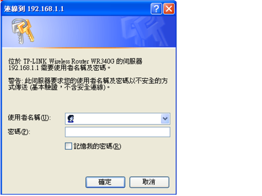Focus the 使用者名稱 username combo box
This screenshot has height=196, width=262.
point(117,119)
